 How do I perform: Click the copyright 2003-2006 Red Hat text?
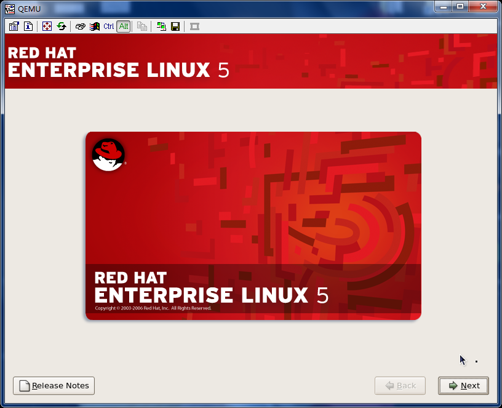click(x=153, y=308)
